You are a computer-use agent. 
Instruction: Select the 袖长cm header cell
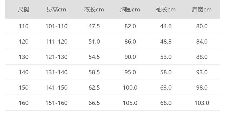166,9
